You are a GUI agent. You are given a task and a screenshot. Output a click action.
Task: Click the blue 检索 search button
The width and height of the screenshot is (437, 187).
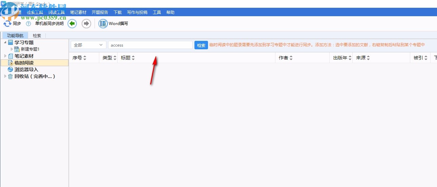click(201, 45)
